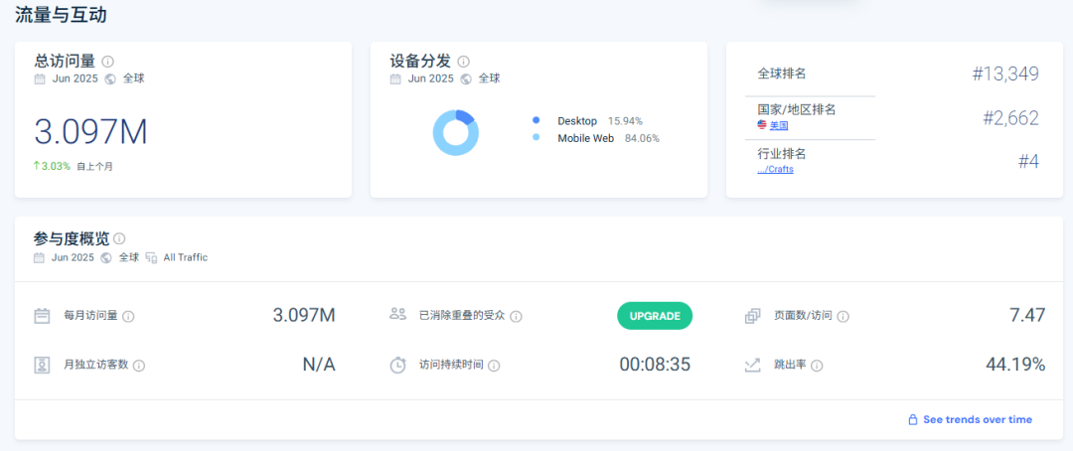The width and height of the screenshot is (1073, 451).
Task: Click info icon beside 已消除重叠的受众
Action: pos(516,316)
